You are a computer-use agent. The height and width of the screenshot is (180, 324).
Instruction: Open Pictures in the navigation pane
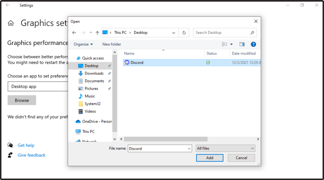(x=91, y=89)
